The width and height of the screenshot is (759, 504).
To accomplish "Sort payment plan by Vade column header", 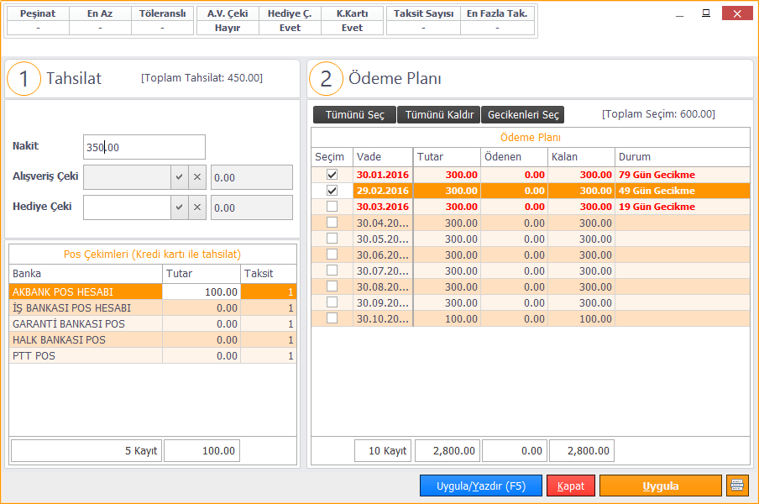I will point(383,157).
